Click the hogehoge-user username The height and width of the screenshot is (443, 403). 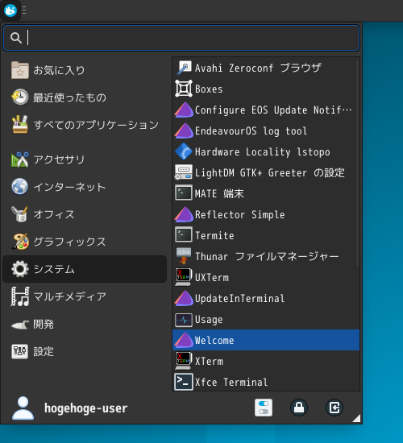pyautogui.click(x=86, y=408)
